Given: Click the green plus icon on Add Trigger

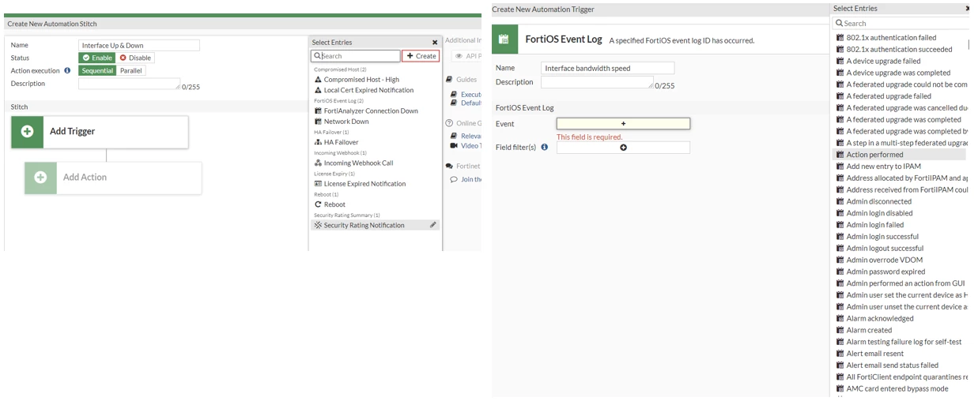Looking at the screenshot, I should (x=27, y=132).
